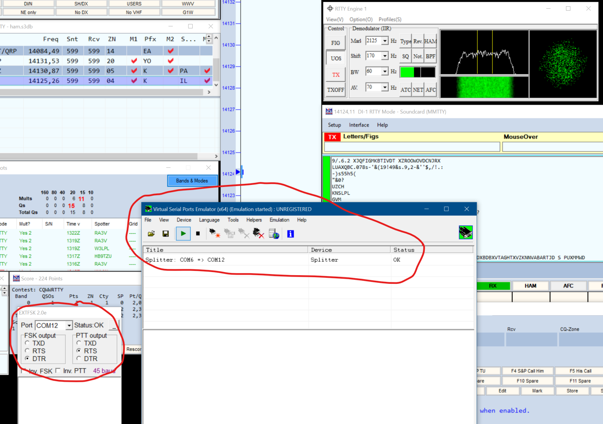
Task: Select TXD for FSK output
Action: coord(27,343)
